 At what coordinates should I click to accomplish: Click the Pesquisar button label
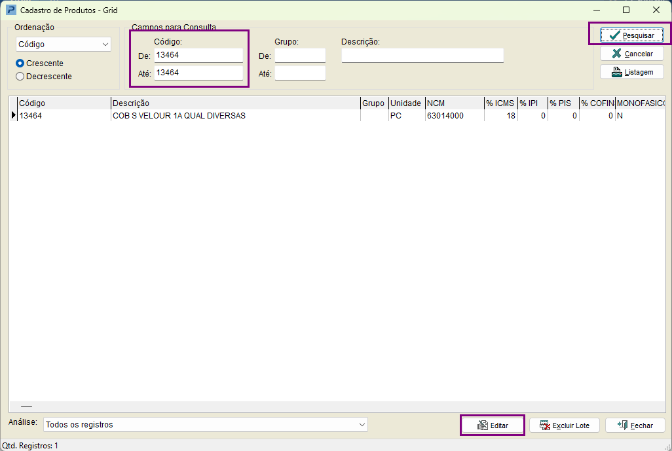(638, 35)
